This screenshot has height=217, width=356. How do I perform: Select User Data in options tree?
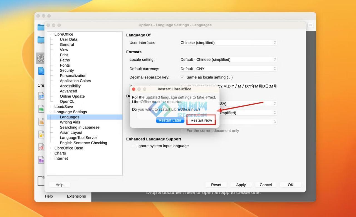tap(68, 39)
